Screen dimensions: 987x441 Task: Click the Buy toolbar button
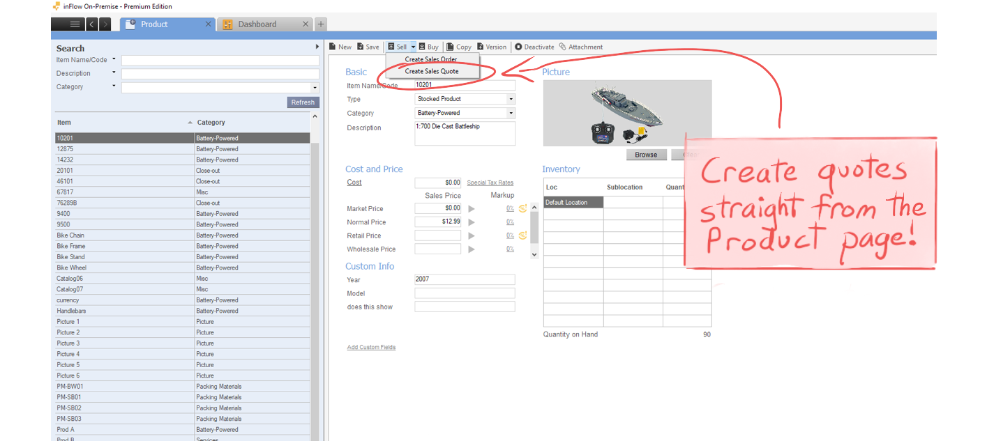(428, 47)
